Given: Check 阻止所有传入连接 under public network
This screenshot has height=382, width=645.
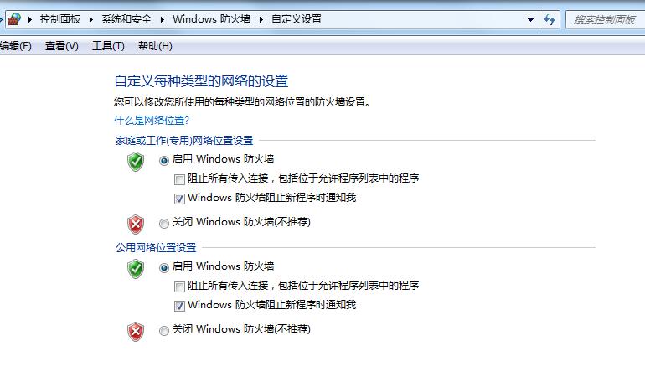Looking at the screenshot, I should coord(179,286).
